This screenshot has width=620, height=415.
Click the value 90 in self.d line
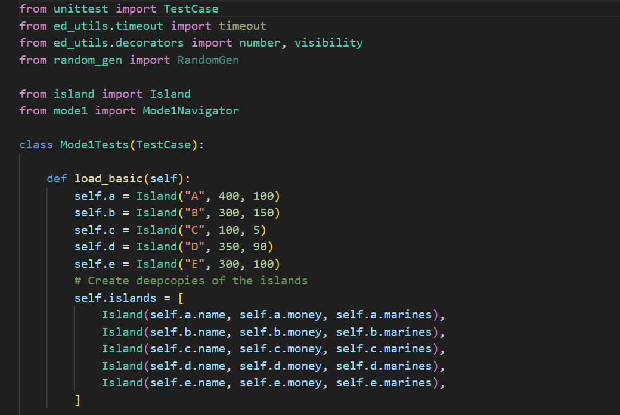click(x=260, y=247)
